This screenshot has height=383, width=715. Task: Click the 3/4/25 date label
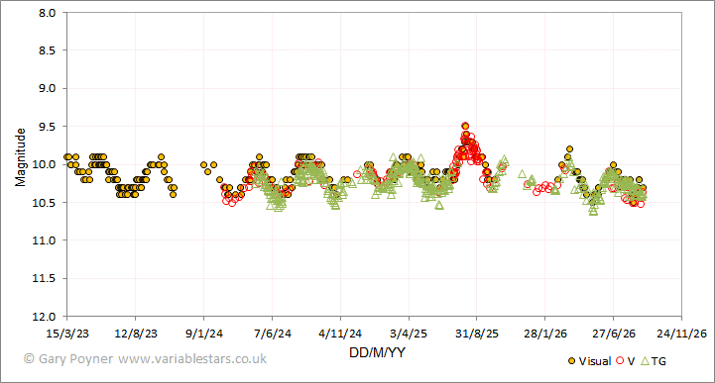(x=409, y=334)
